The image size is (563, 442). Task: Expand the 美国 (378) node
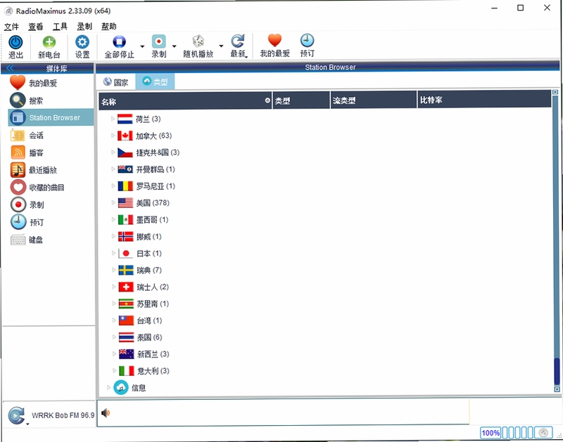[x=113, y=203]
